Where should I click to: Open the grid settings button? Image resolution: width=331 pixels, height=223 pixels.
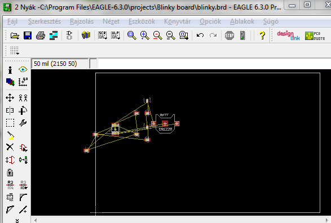coord(15,51)
